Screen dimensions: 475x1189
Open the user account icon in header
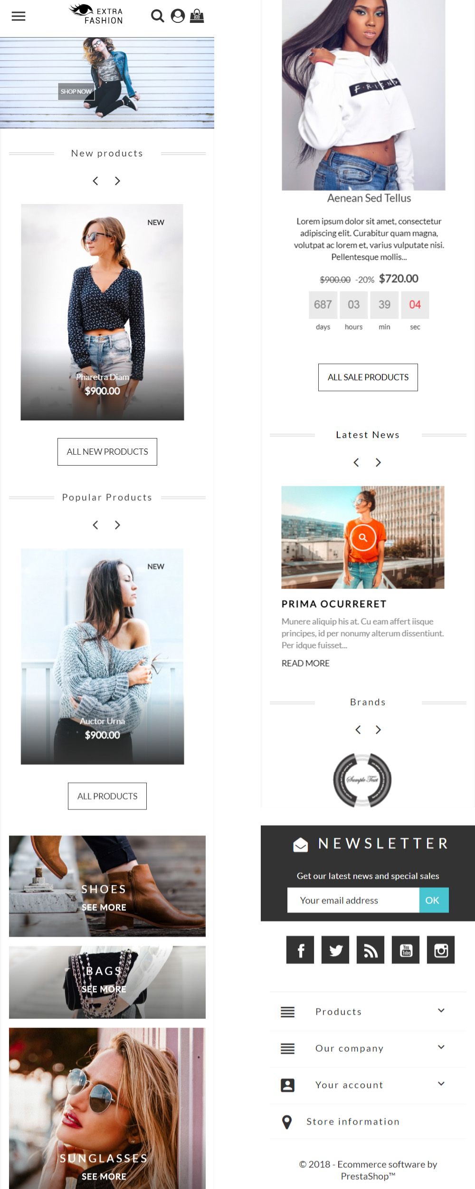pyautogui.click(x=178, y=16)
